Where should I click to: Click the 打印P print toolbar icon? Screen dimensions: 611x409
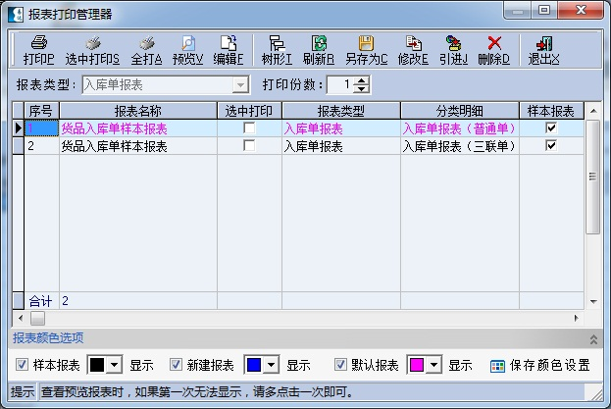click(39, 49)
